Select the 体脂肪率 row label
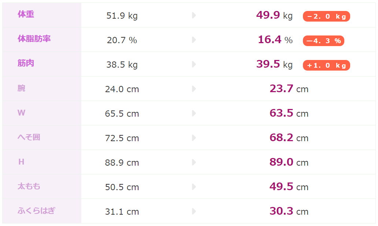 tap(34, 39)
